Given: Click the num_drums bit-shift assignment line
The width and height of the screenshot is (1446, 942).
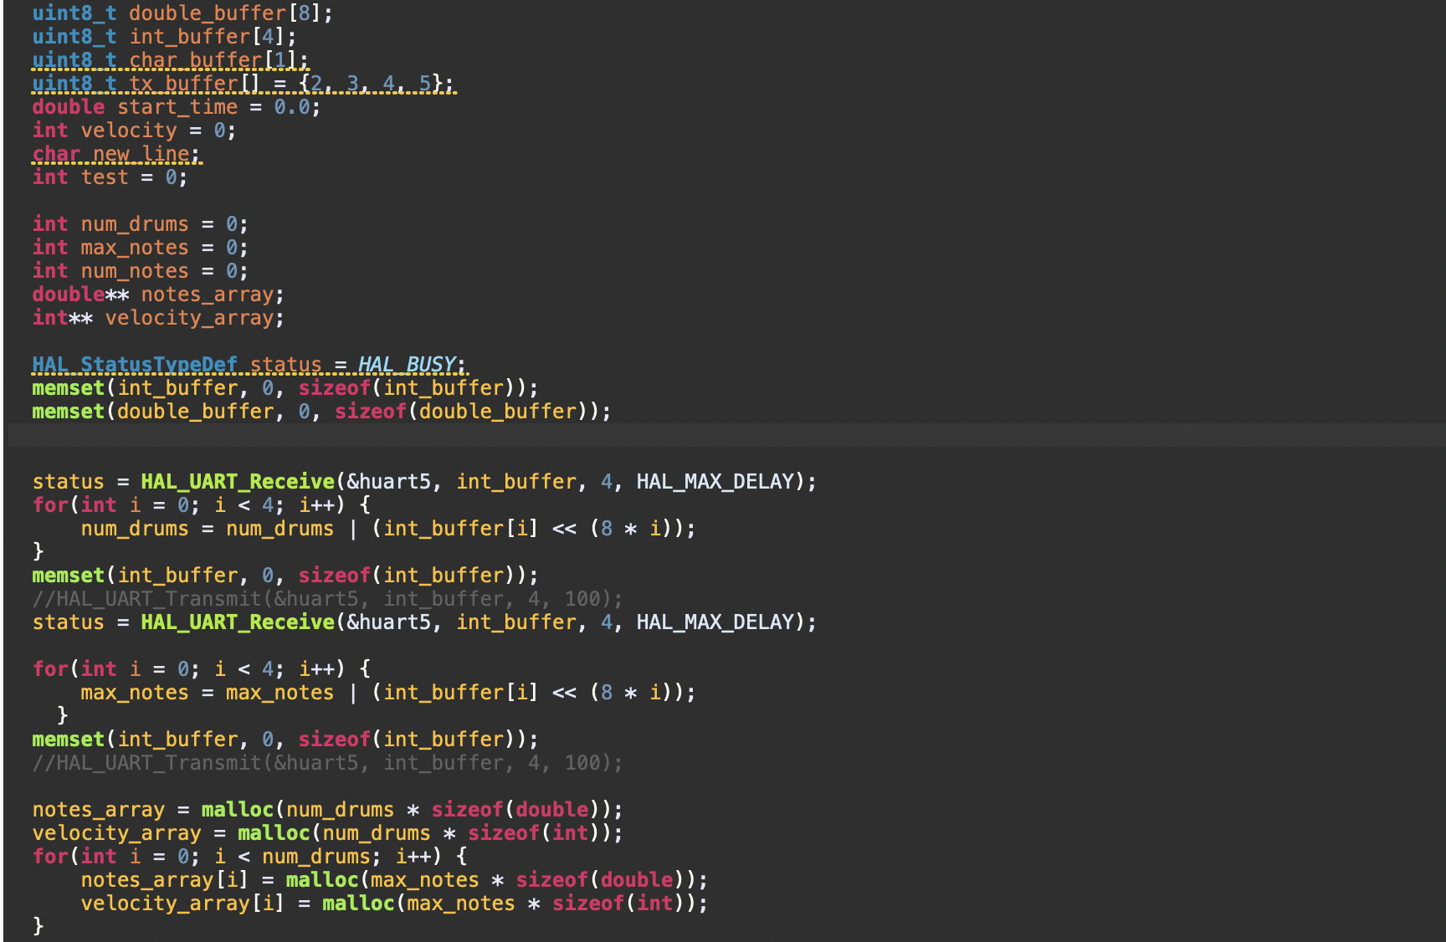Looking at the screenshot, I should coord(387,529).
